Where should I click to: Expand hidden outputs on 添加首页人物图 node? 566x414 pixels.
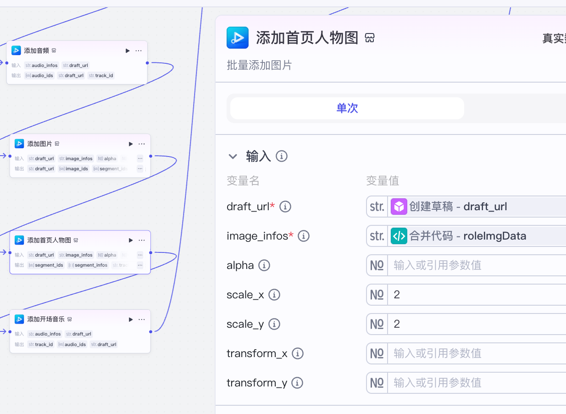140,265
